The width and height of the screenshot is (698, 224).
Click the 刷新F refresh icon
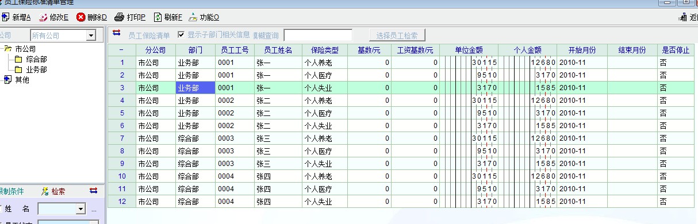(x=158, y=17)
